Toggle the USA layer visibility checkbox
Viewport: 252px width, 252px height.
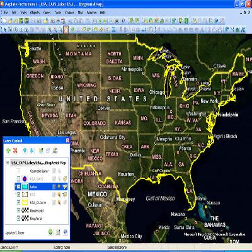click(x=18, y=195)
